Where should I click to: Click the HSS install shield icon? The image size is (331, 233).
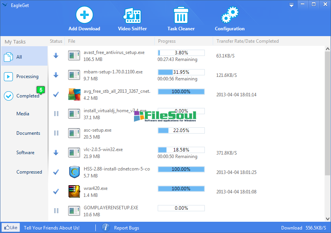point(74,172)
